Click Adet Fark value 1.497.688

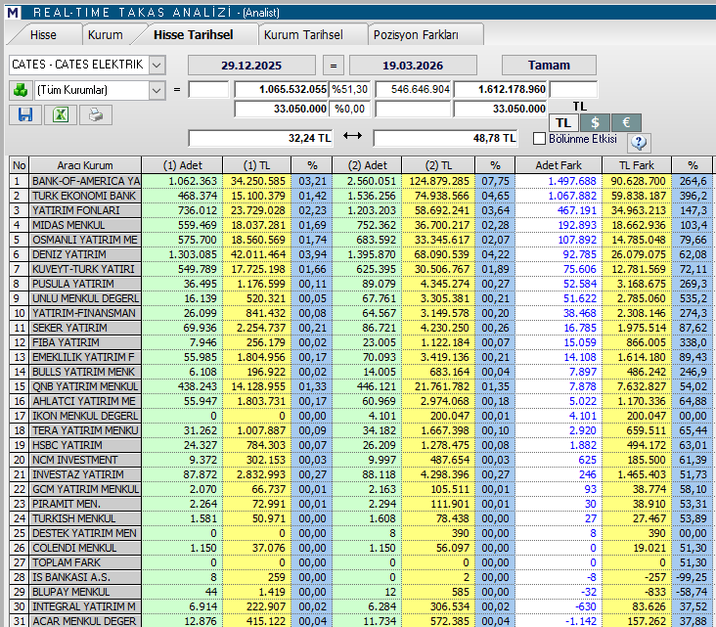(x=572, y=181)
